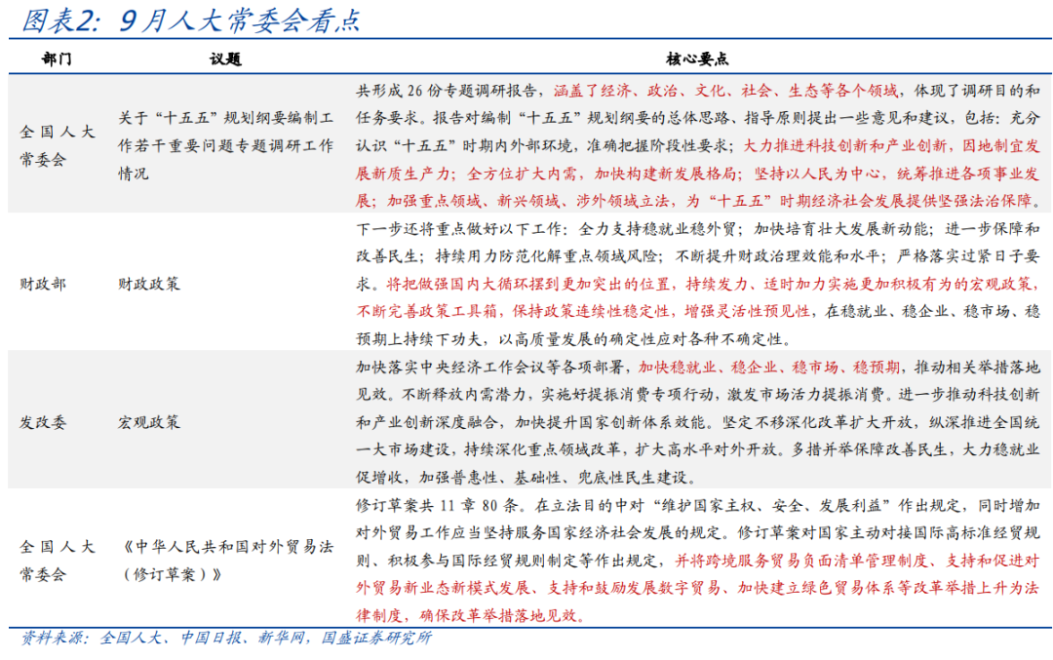The height and width of the screenshot is (660, 1053).
Task: Click the text 以高质量发展的确定性应对各种不确定性
Action: [641, 339]
